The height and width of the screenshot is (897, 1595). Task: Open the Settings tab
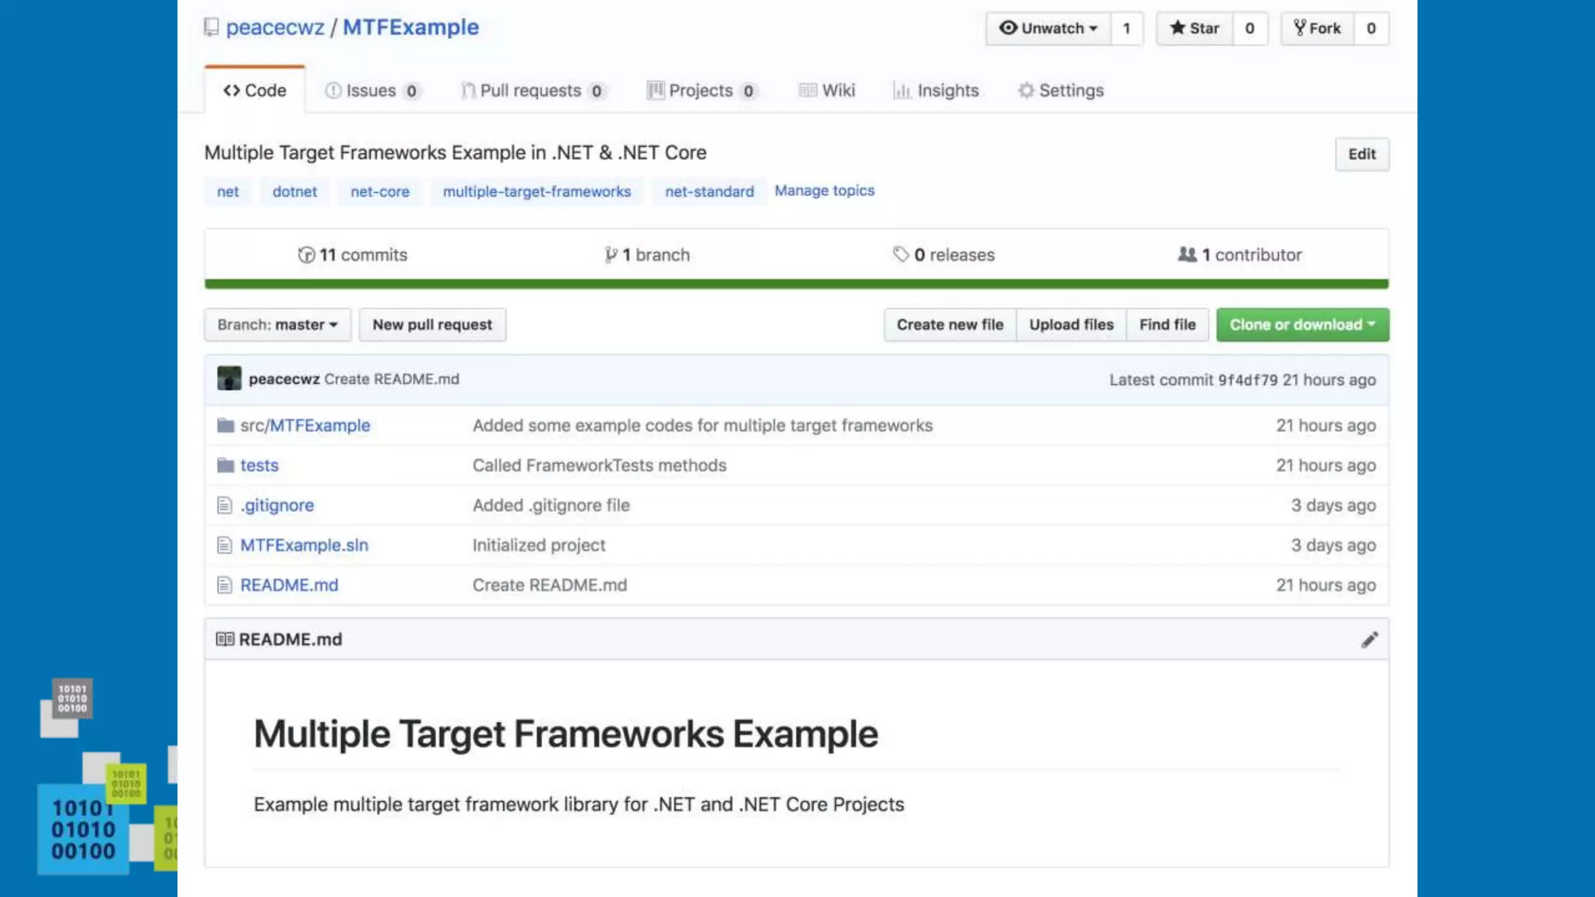click(1061, 90)
